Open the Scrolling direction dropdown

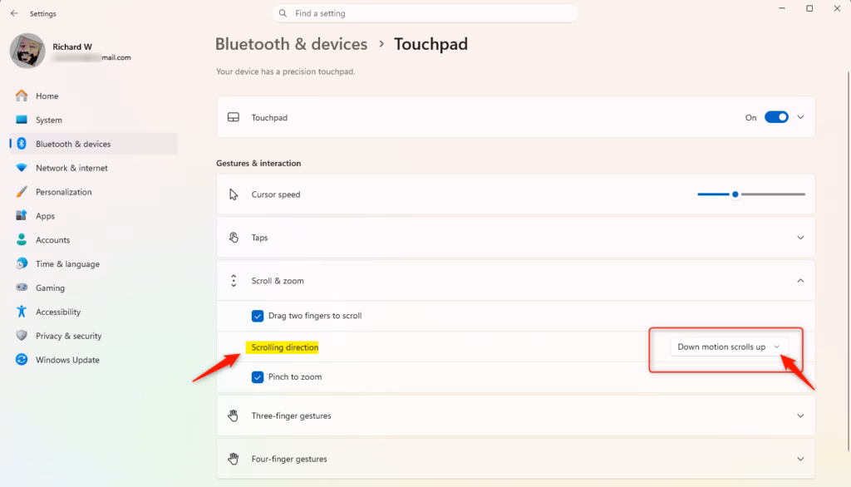(729, 347)
